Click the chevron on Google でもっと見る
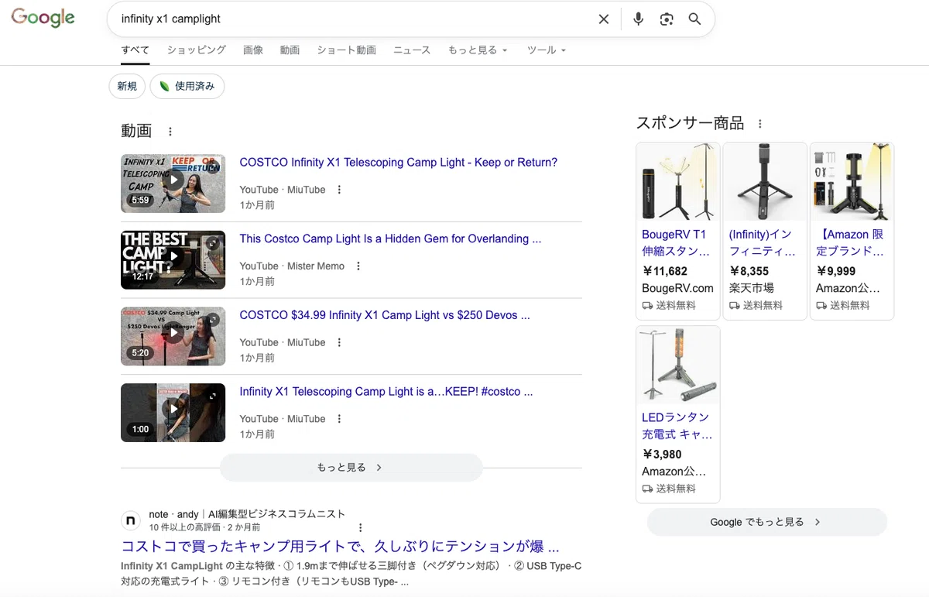This screenshot has height=597, width=929. click(818, 522)
